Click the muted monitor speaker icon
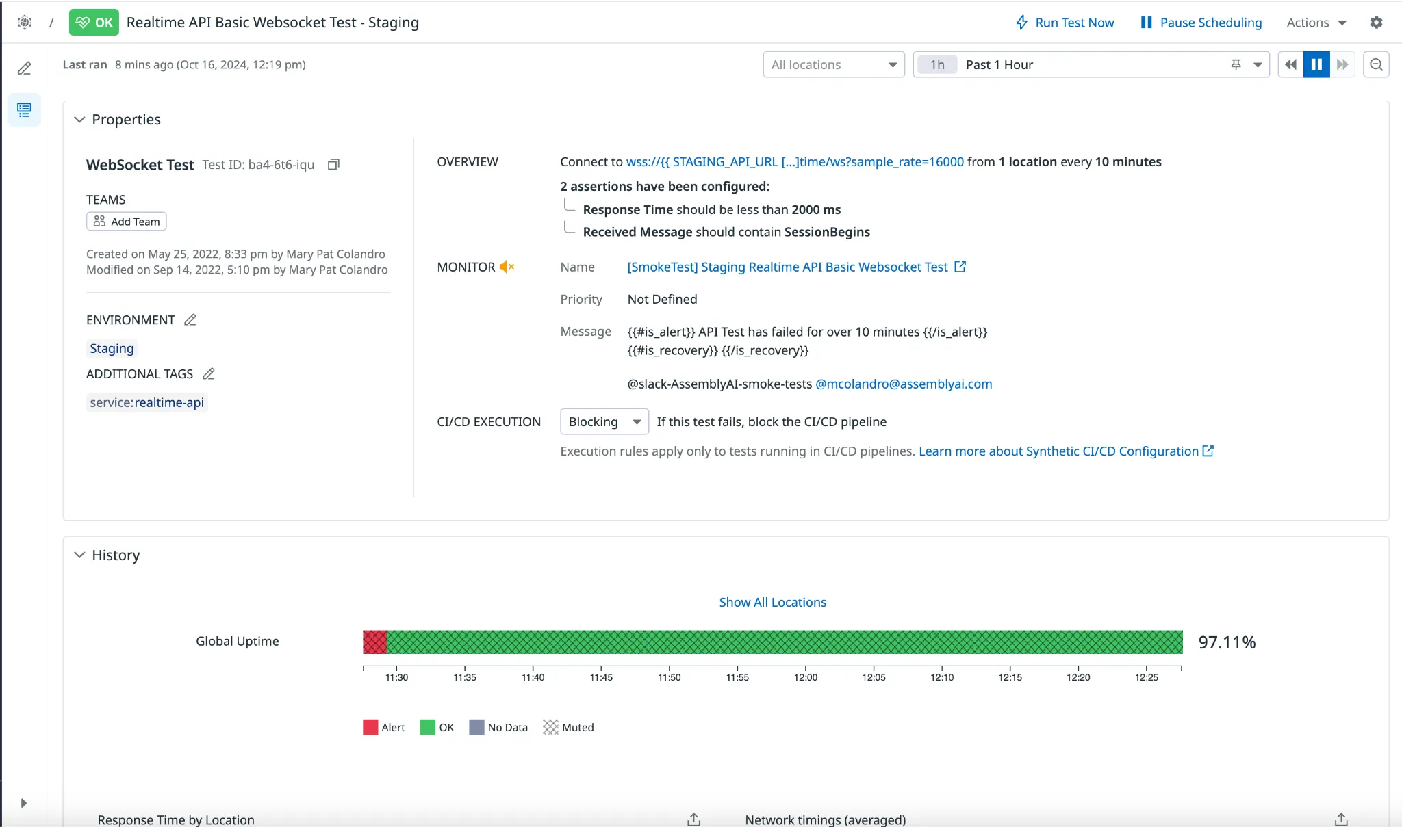This screenshot has height=827, width=1402. coord(507,267)
